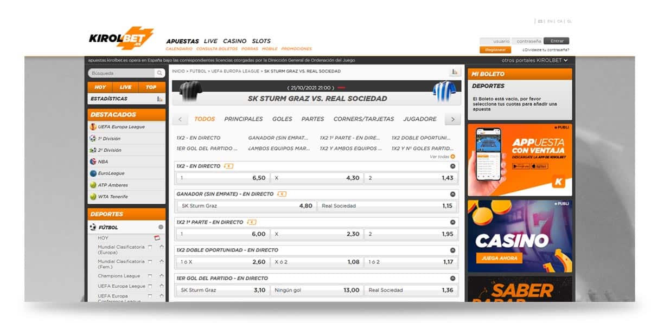Click the WTA Tenerife tennis ball icon
651x323 pixels.
point(93,197)
